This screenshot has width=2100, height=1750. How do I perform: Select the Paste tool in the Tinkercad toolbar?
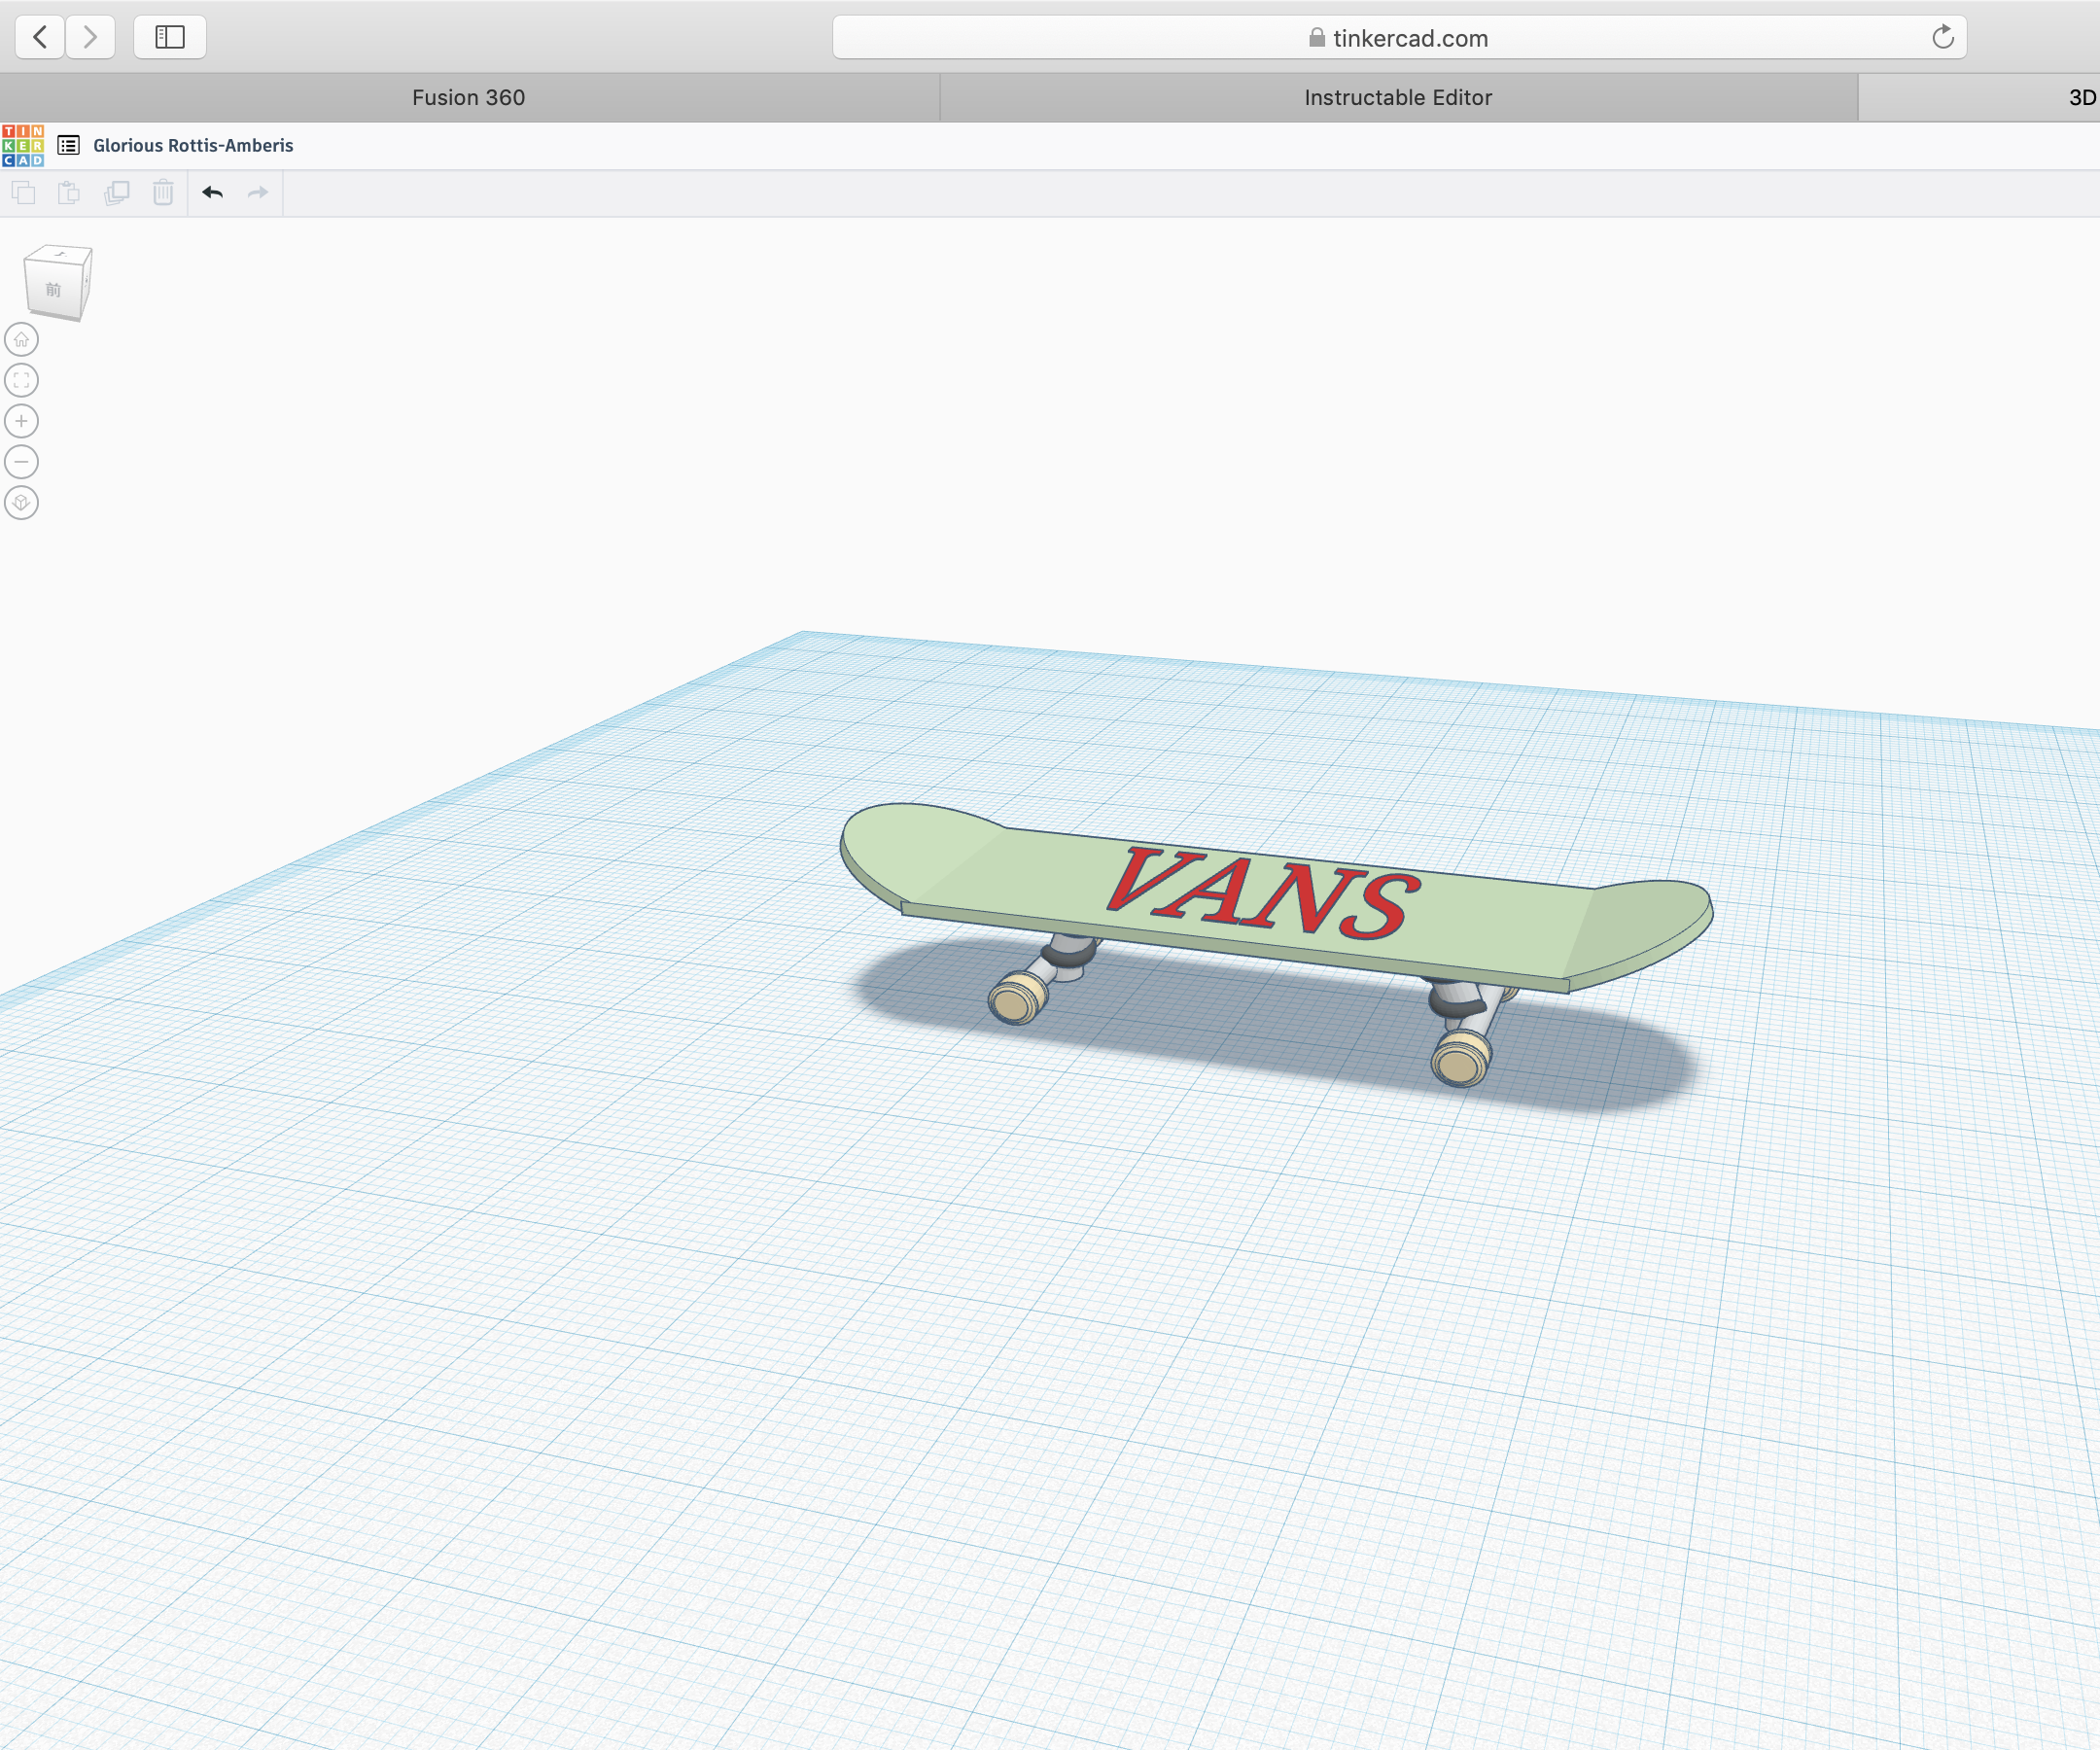coord(70,193)
